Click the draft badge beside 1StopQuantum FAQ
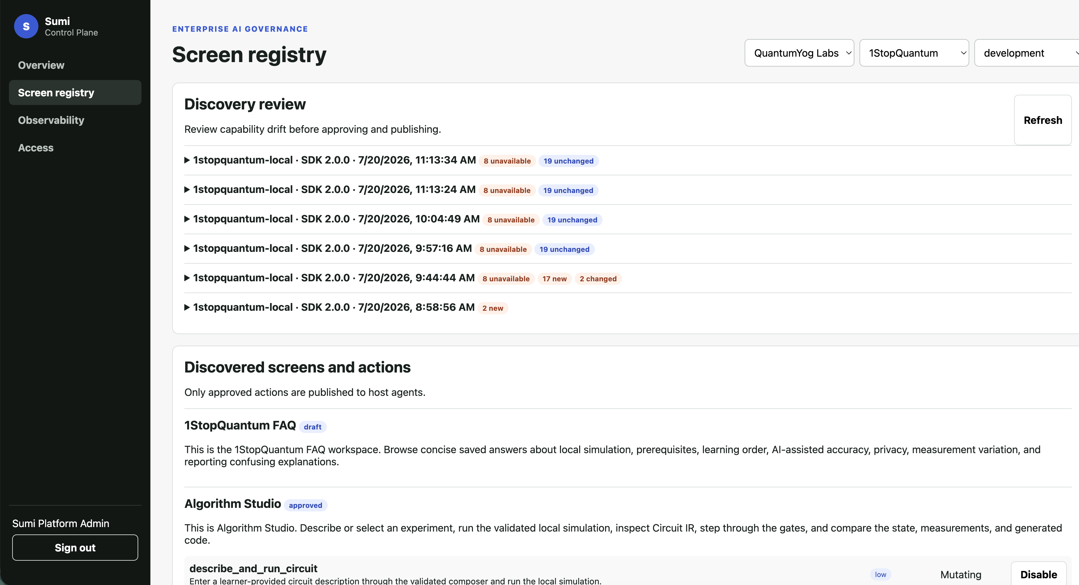Viewport: 1079px width, 585px height. (x=313, y=427)
